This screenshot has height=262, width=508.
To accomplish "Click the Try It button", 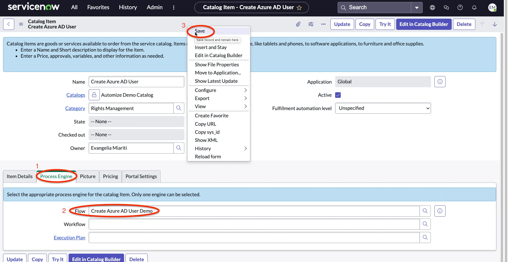I will click(385, 24).
